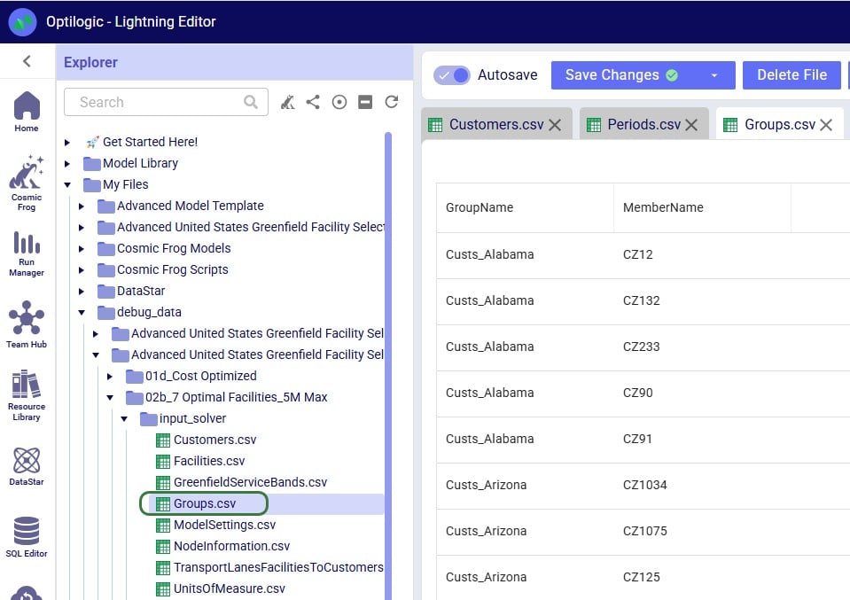
Task: Open the Save Changes dropdown arrow
Action: click(x=714, y=75)
